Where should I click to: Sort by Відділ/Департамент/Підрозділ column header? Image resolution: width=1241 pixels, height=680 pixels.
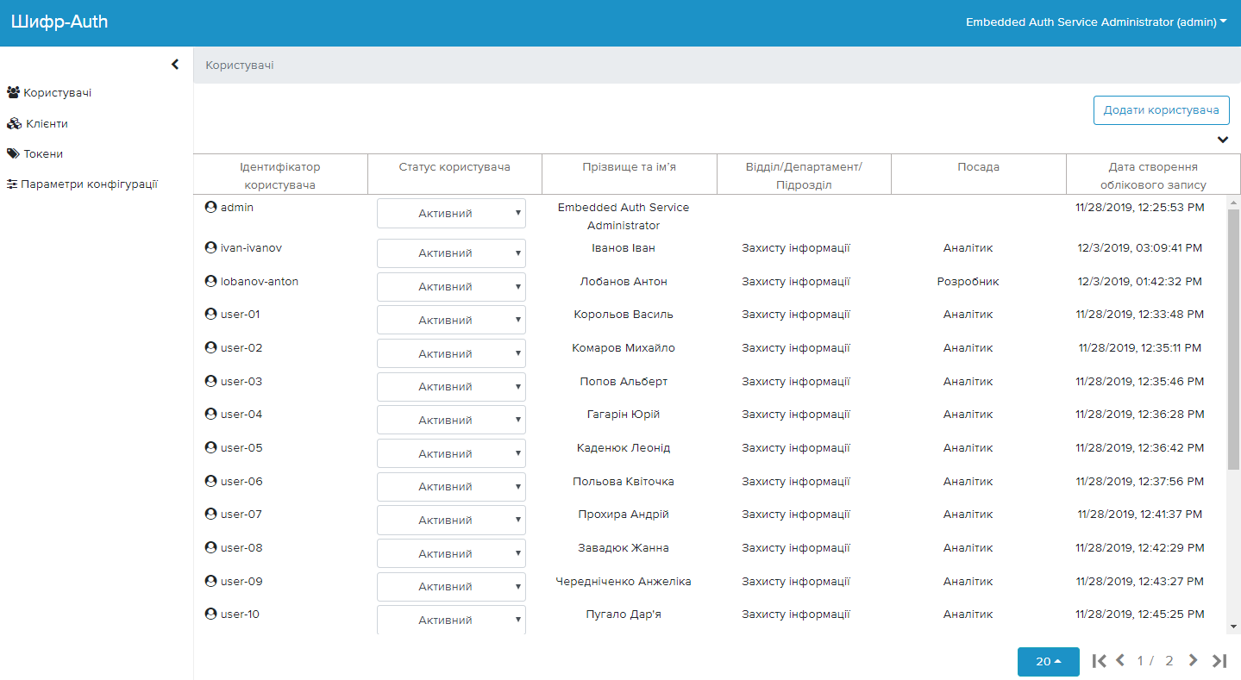804,175
